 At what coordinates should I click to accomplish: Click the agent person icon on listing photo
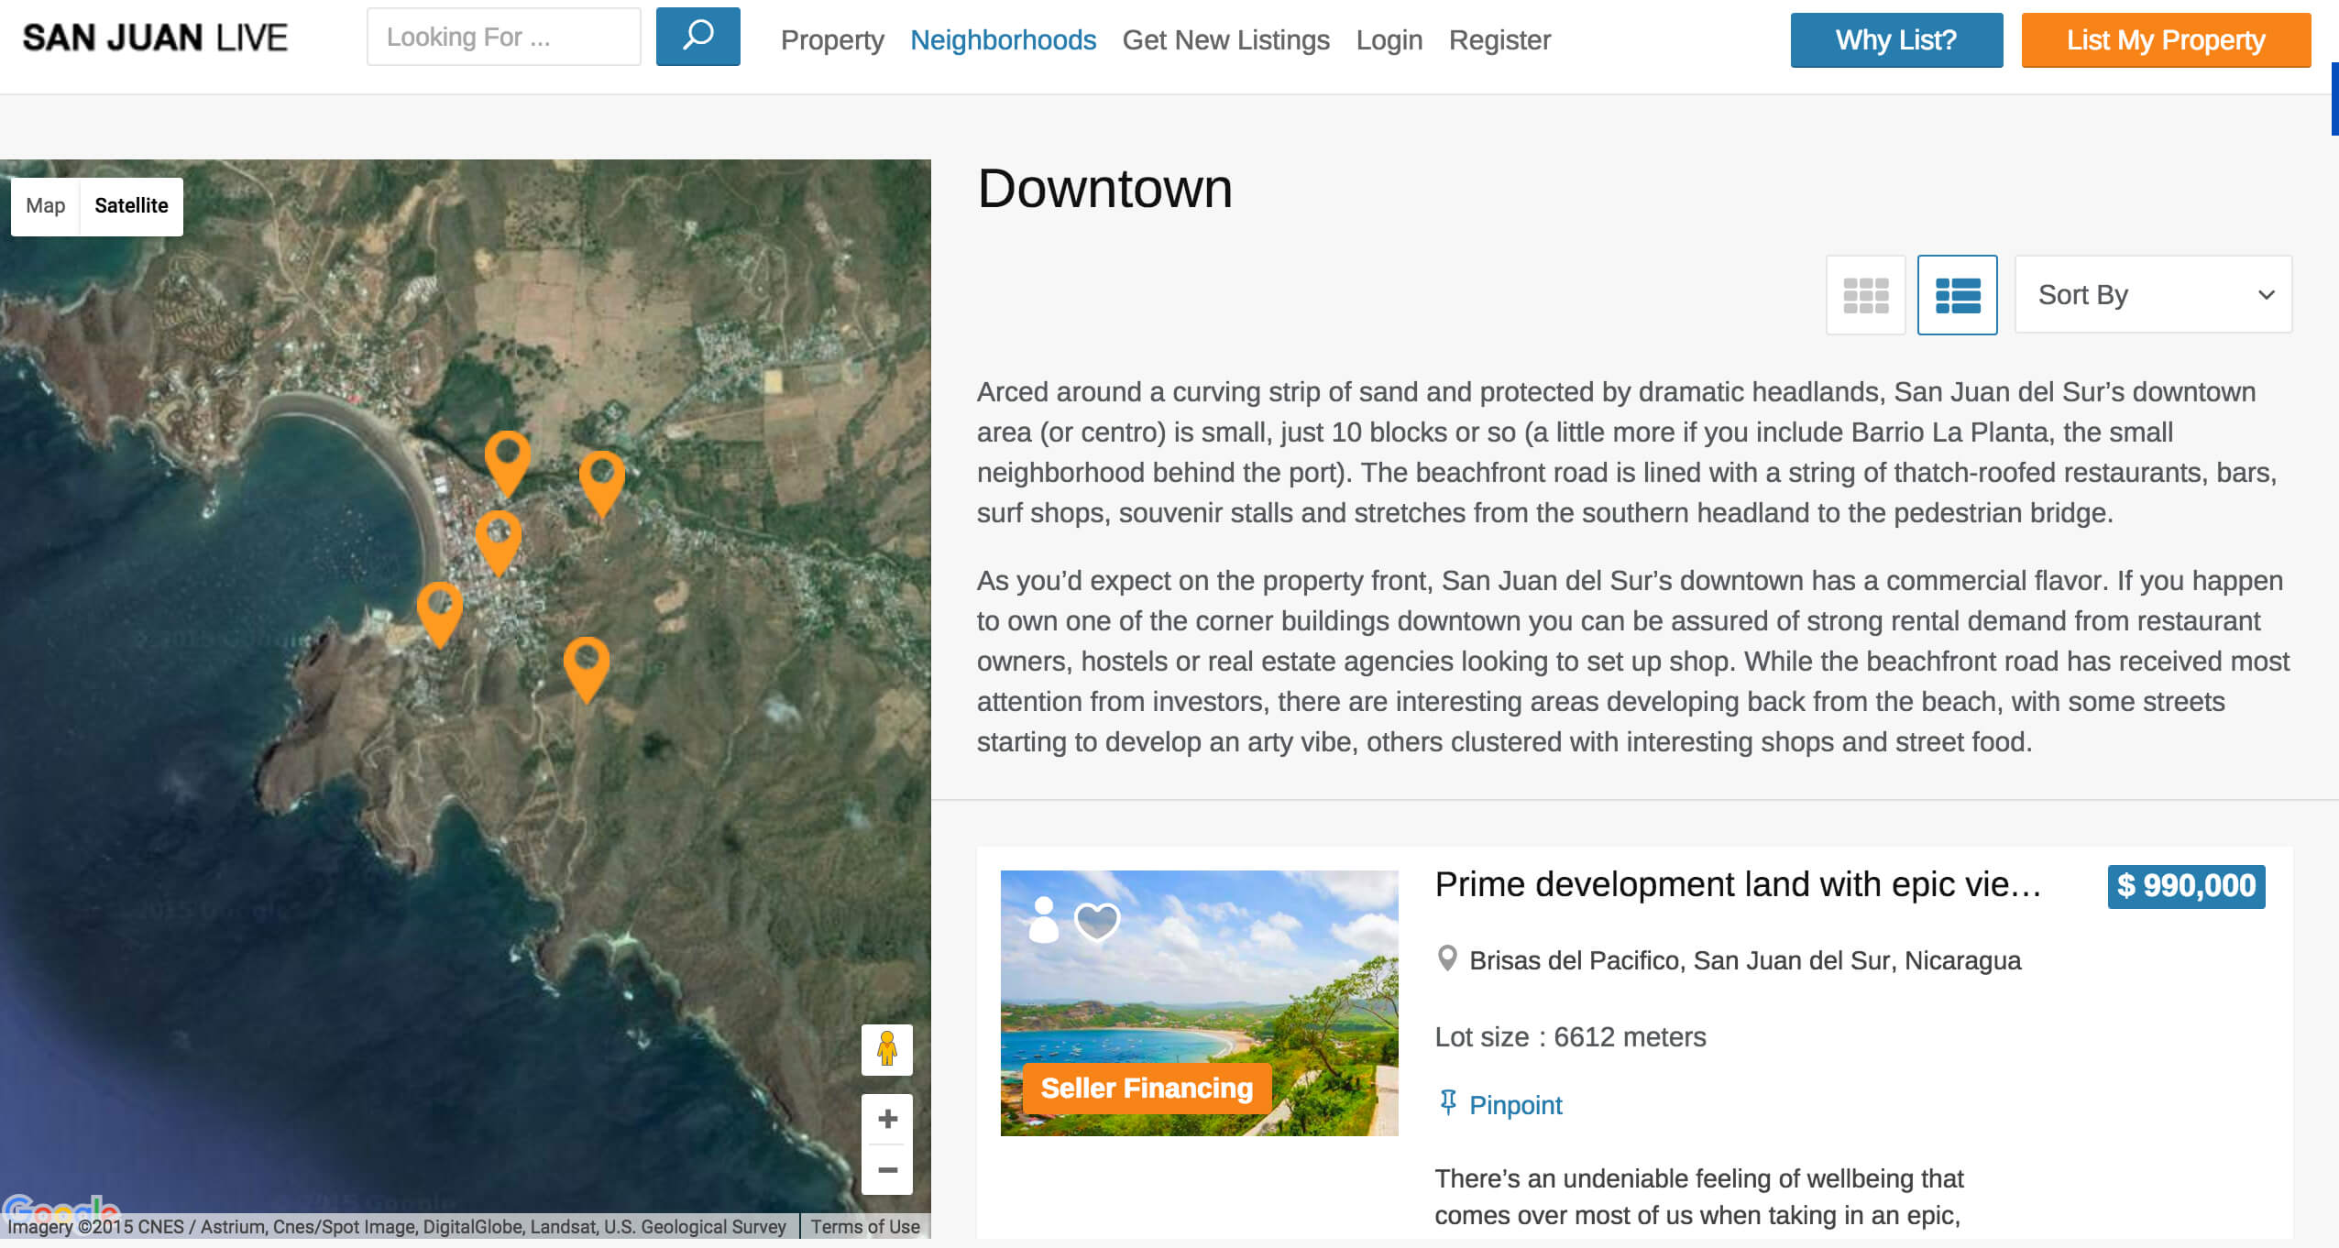(x=1043, y=920)
